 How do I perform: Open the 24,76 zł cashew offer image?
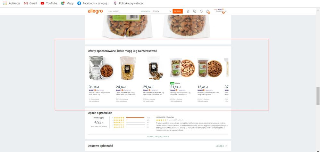click(x=128, y=68)
